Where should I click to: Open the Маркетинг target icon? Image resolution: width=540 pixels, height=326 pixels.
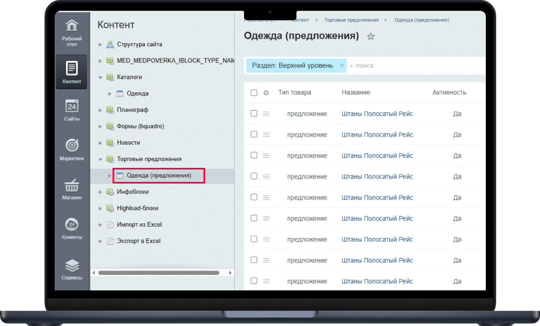pyautogui.click(x=71, y=150)
